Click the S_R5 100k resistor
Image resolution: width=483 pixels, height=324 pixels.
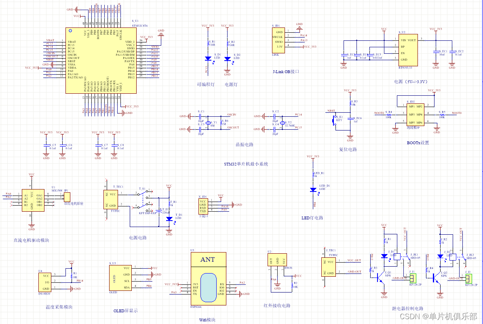[x=441, y=115]
